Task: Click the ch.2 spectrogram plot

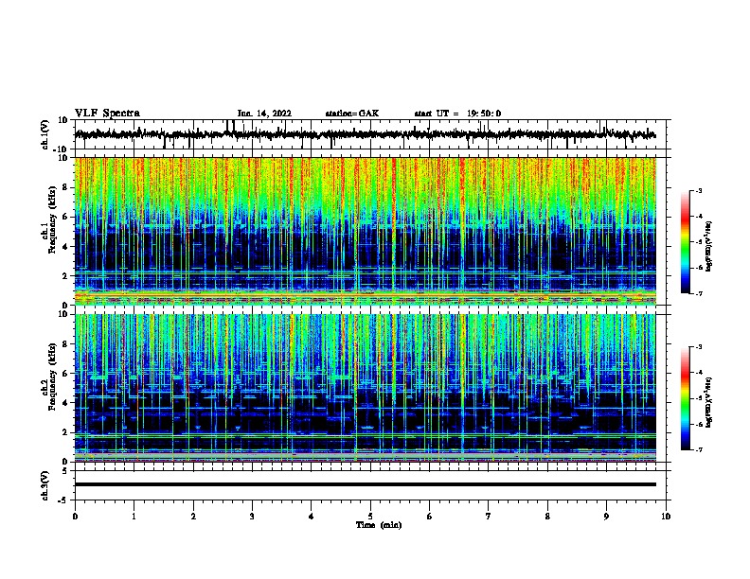Action: pos(366,388)
